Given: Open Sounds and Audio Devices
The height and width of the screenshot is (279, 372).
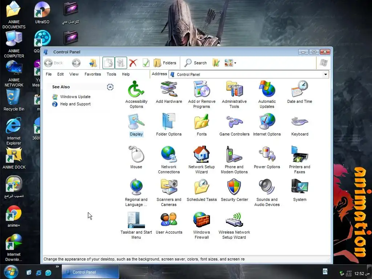Looking at the screenshot, I should tap(267, 193).
